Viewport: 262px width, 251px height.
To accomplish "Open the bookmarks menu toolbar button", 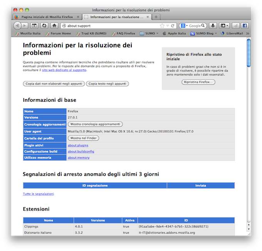I will pyautogui.click(x=224, y=25).
